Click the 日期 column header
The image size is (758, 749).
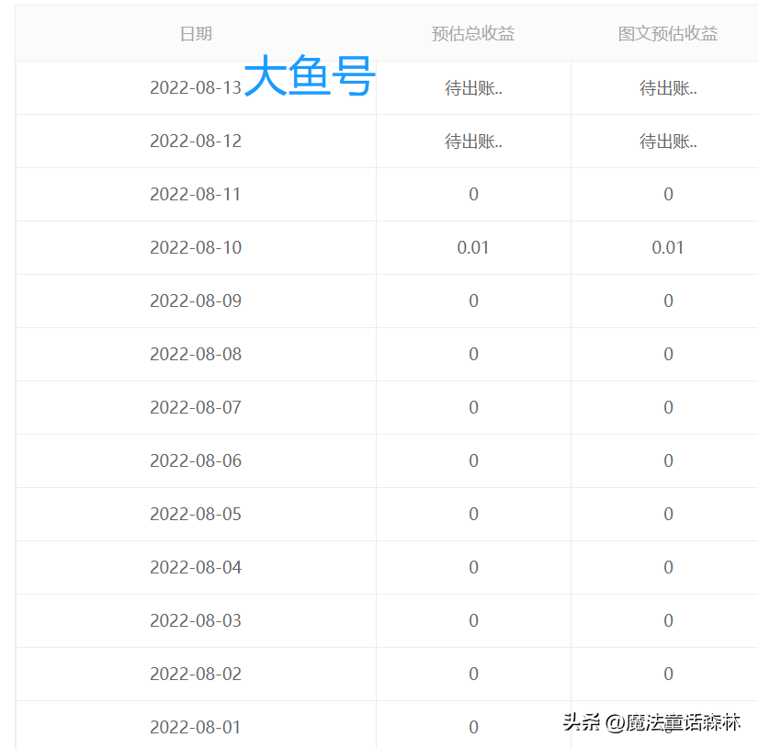pos(196,34)
